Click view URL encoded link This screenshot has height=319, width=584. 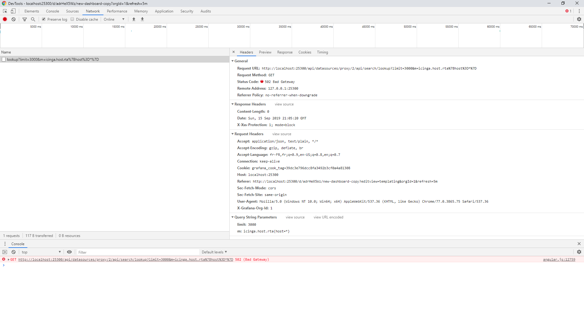(328, 217)
